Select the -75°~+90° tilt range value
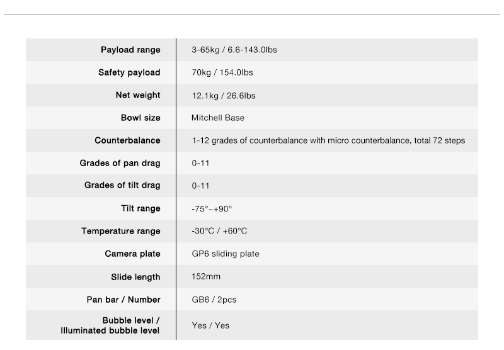Image resolution: width=504 pixels, height=350 pixels. pos(212,209)
